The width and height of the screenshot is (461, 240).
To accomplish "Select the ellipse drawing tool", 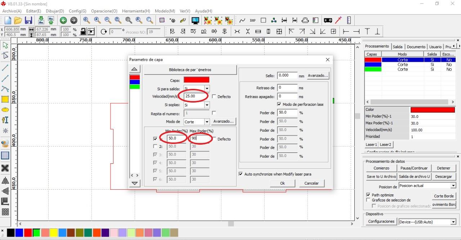I will [5, 110].
